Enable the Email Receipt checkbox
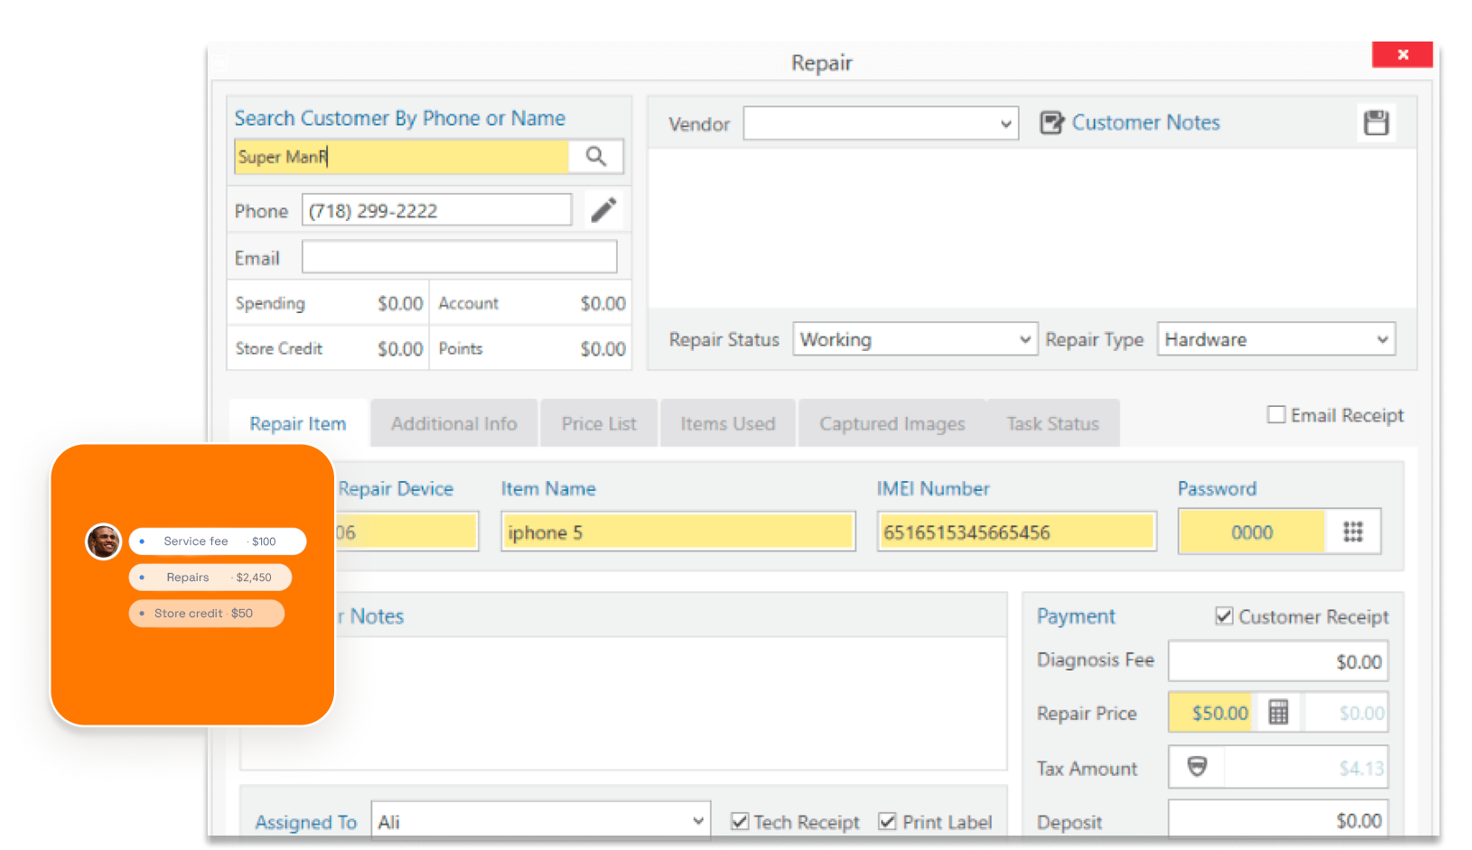Screen dimensions: 1472x850 [1276, 415]
